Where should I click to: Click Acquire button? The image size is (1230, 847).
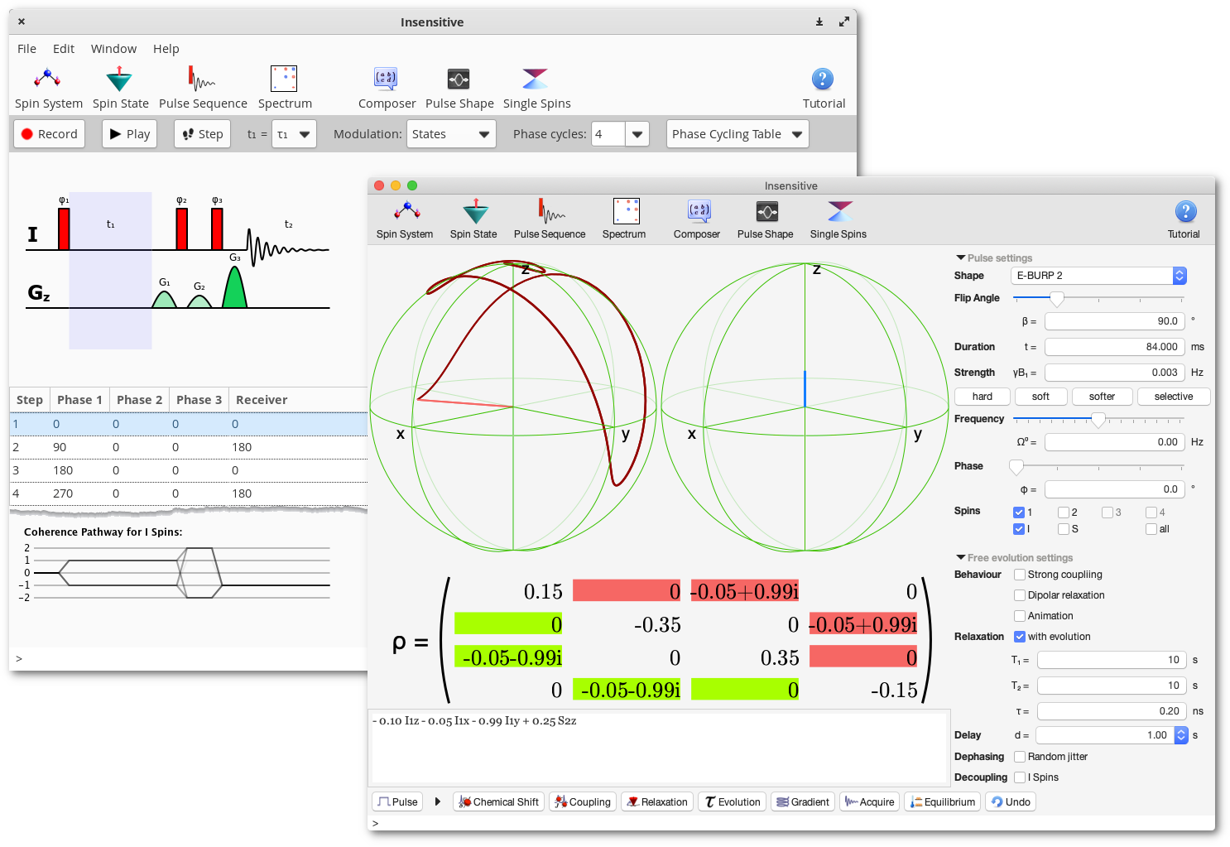pos(869,801)
